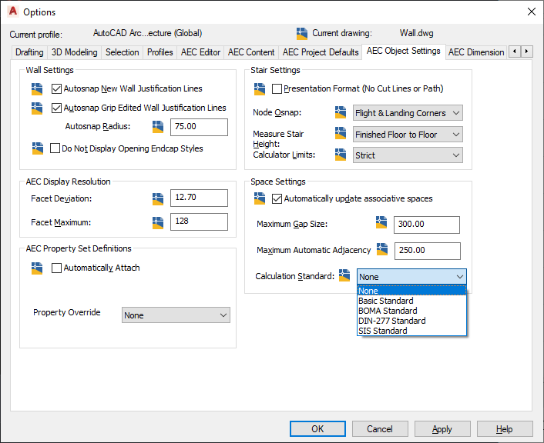Click drawing icon next to Do Not Display Opening Endcap

38,148
